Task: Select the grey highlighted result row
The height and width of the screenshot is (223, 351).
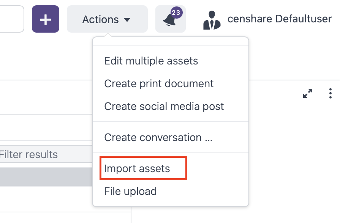Action: click(x=46, y=176)
